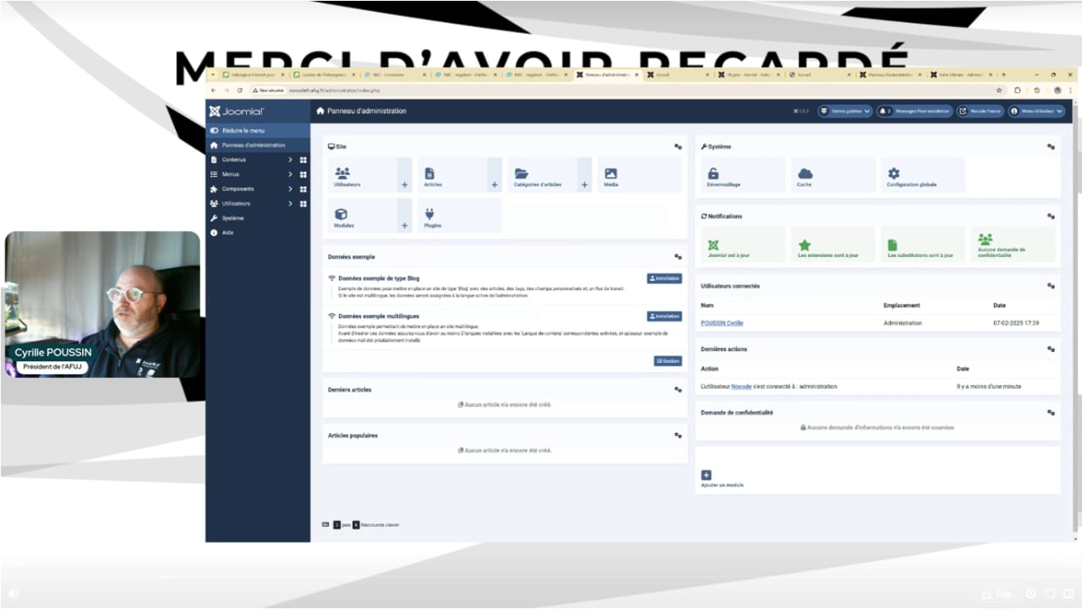Viewport: 1082px width, 609px height.
Task: Open the Visites guidées dropdown
Action: click(844, 111)
